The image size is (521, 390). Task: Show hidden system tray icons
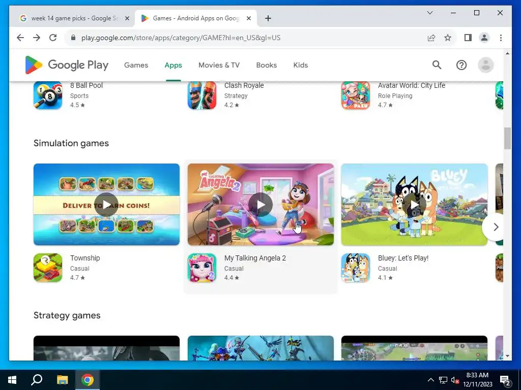pos(430,380)
